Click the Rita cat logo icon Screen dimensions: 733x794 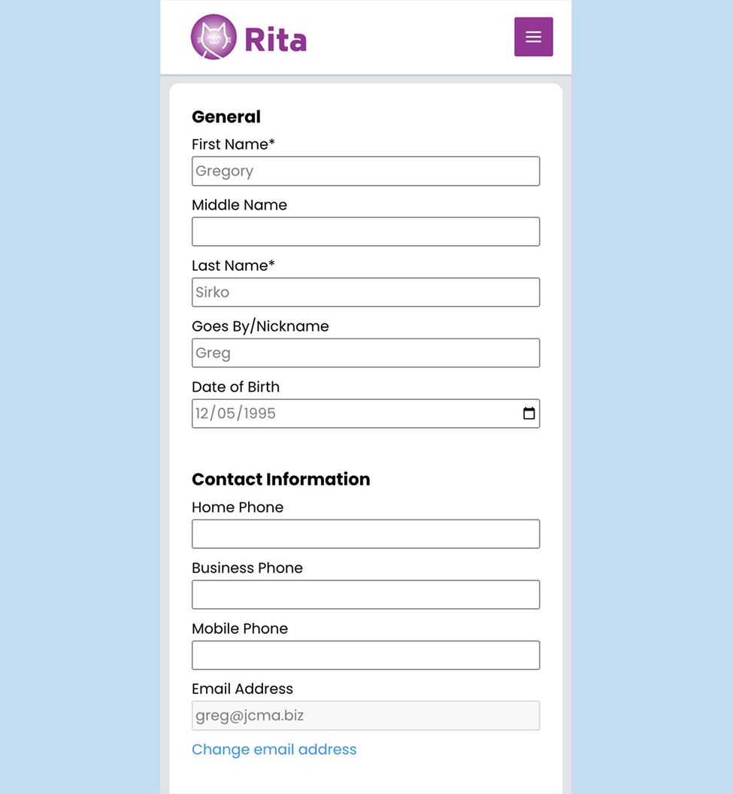coord(214,37)
